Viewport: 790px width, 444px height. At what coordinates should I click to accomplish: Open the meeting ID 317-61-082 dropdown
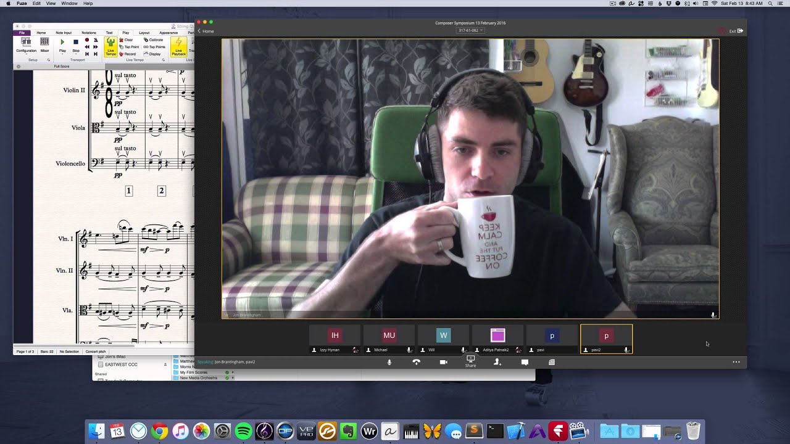pos(470,30)
